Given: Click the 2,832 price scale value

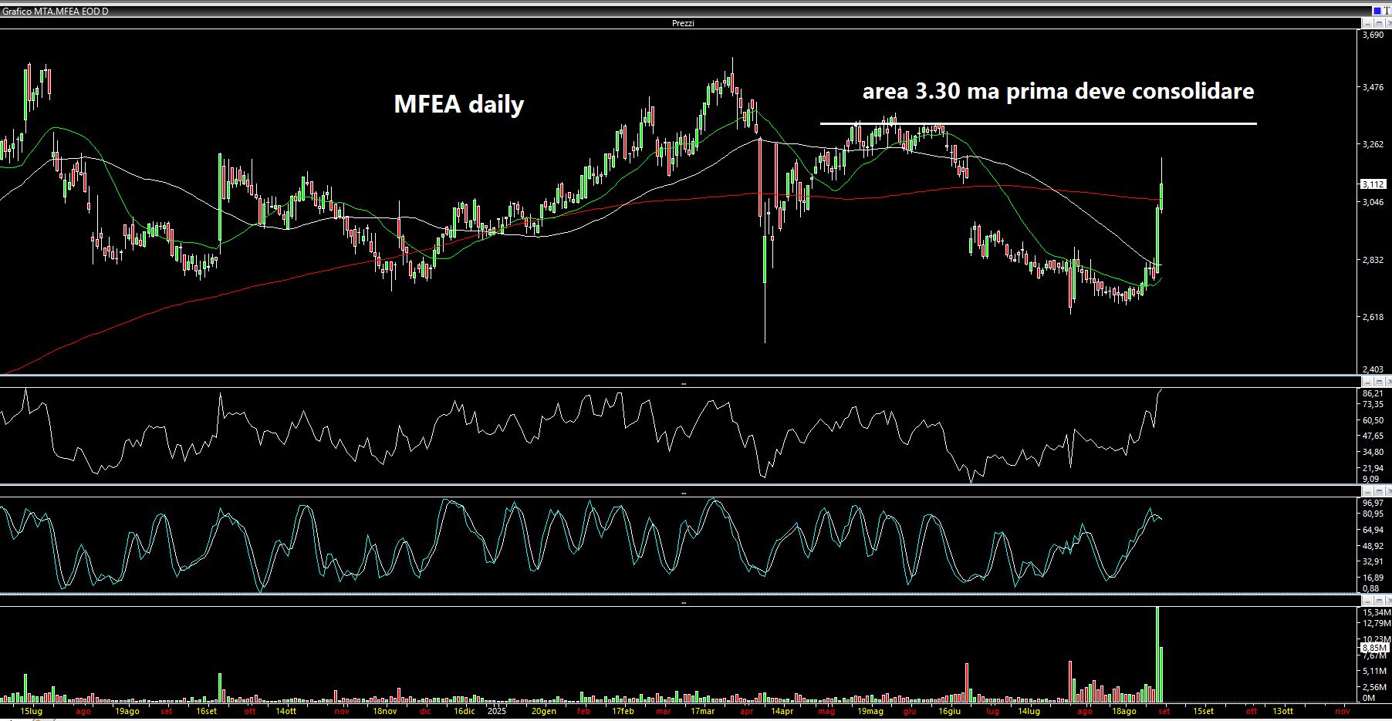Looking at the screenshot, I should (1373, 261).
